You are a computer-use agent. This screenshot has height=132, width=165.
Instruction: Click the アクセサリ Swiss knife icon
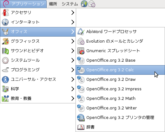tap(5, 12)
